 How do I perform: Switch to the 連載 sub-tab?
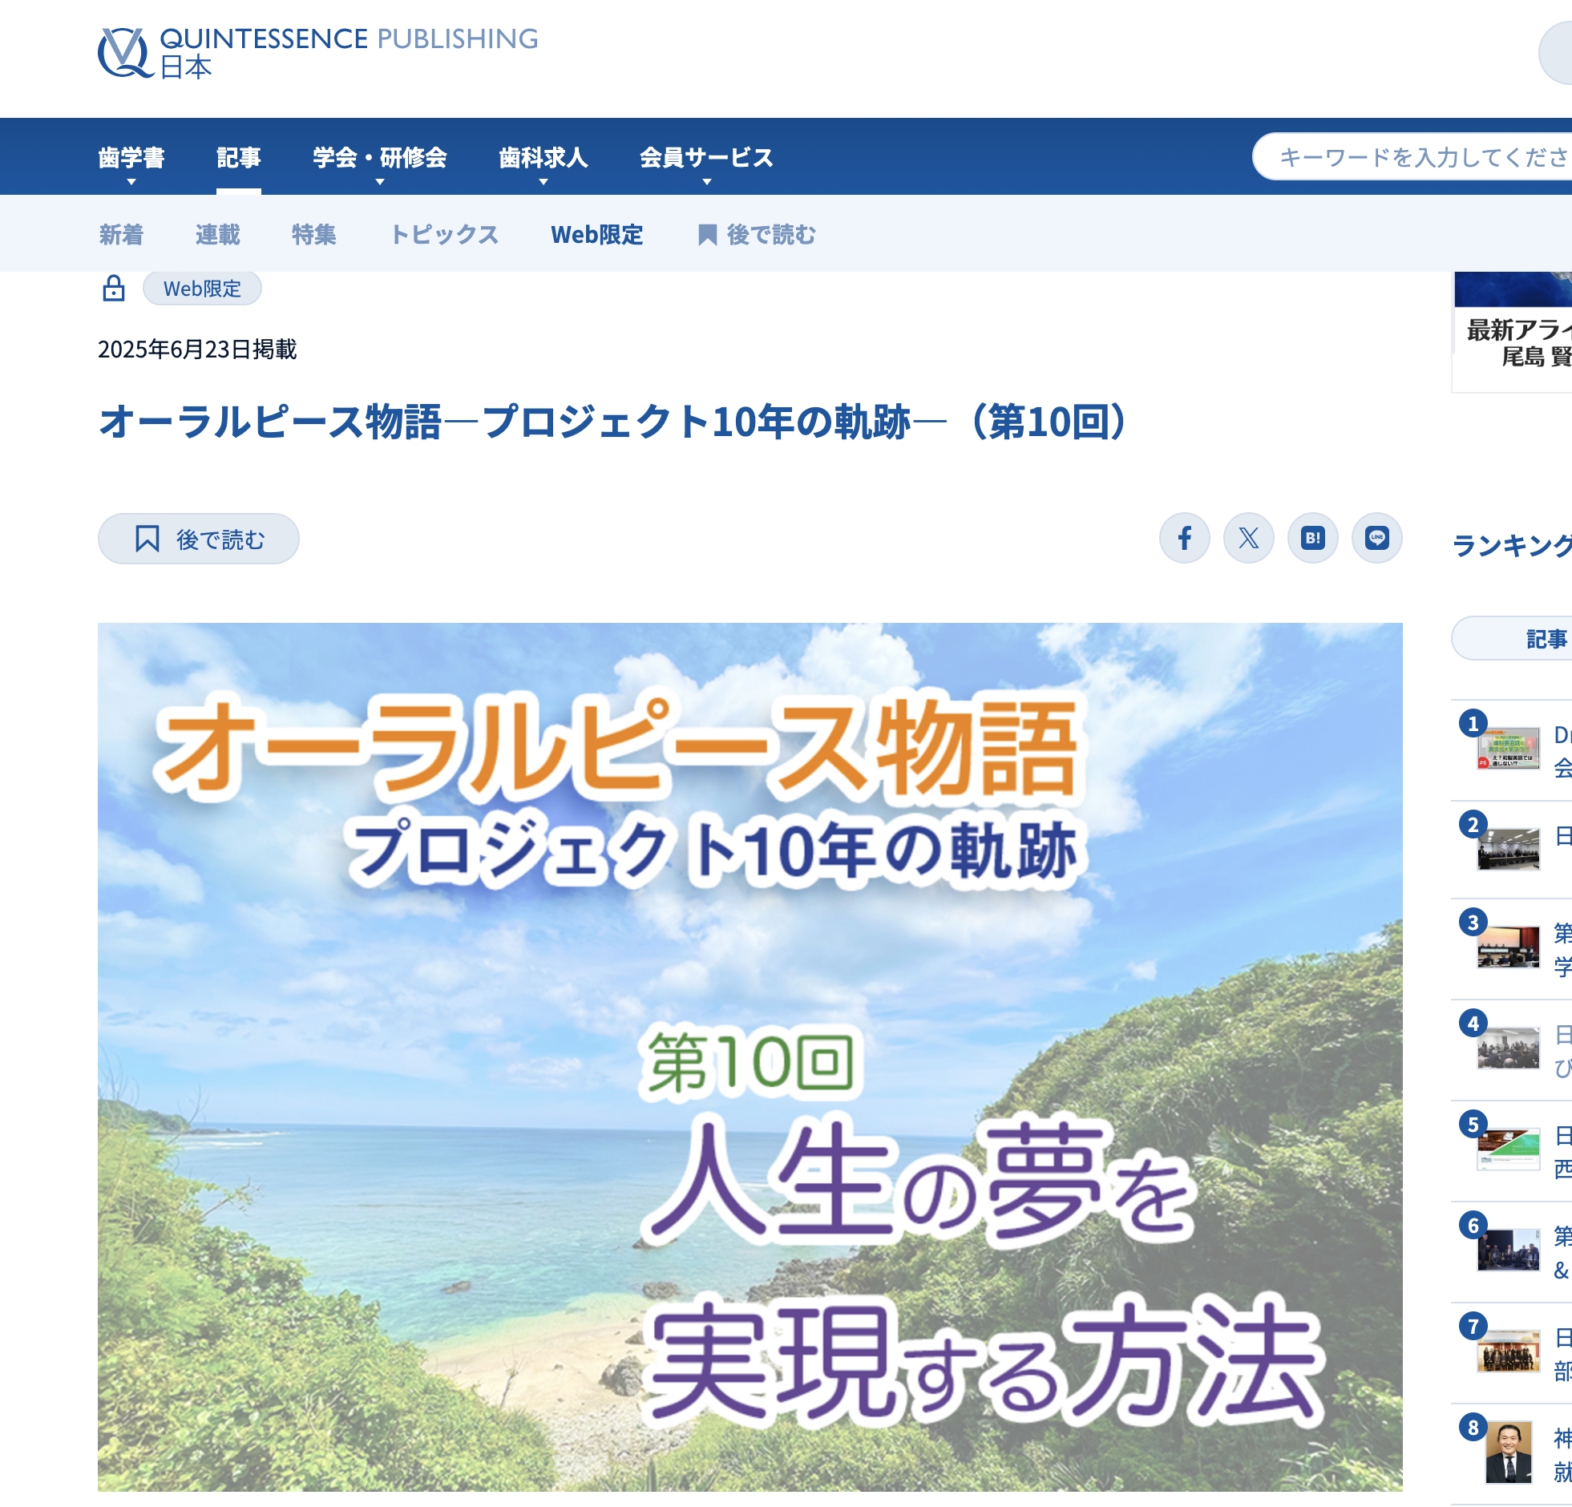[x=217, y=234]
